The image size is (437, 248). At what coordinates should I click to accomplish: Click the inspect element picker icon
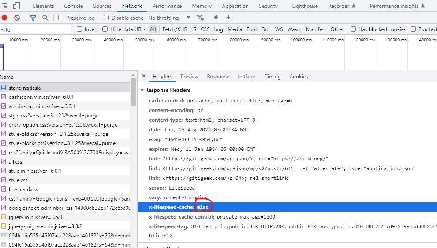click(5, 6)
